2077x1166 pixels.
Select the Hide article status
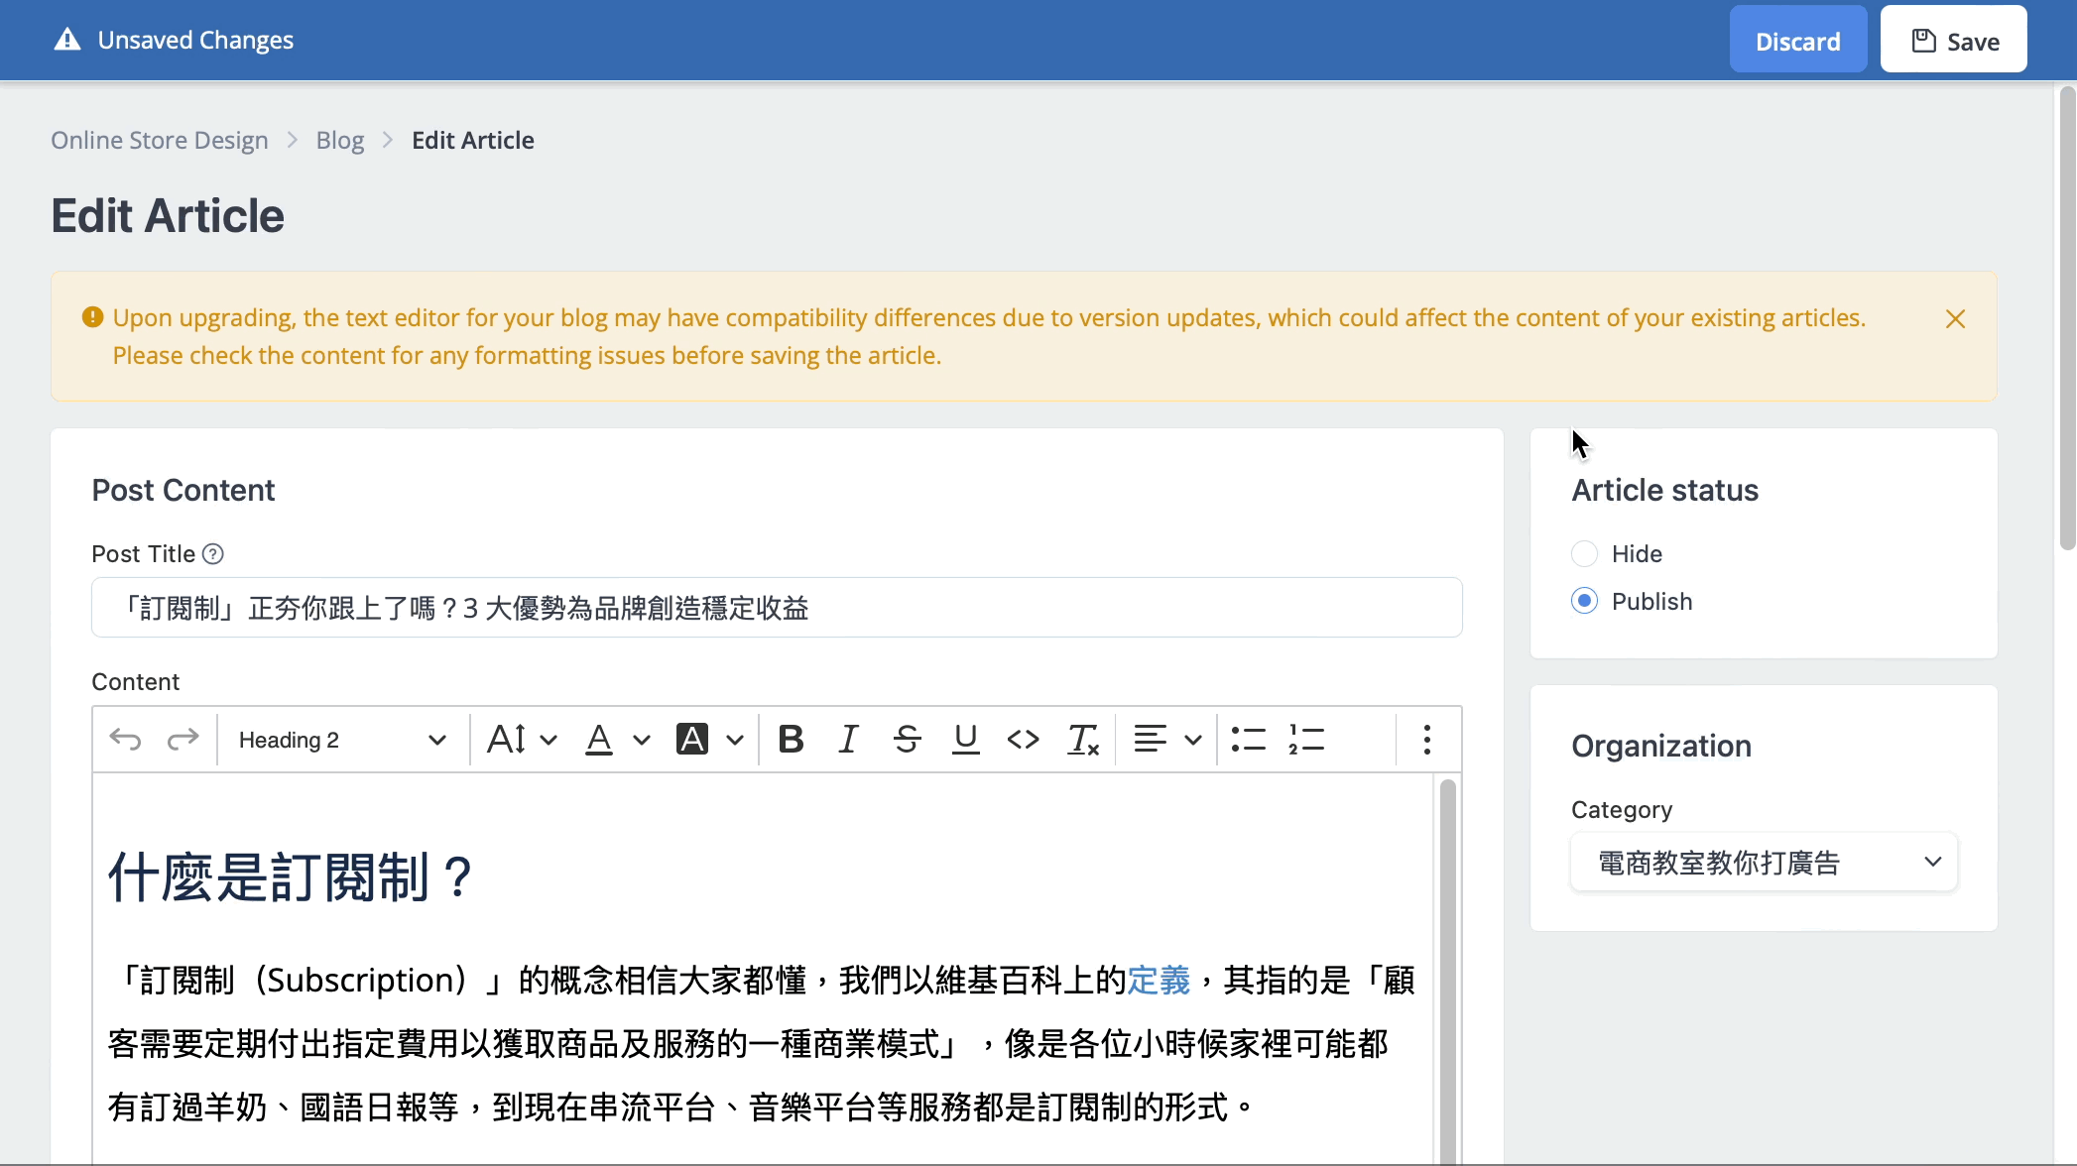(1585, 554)
